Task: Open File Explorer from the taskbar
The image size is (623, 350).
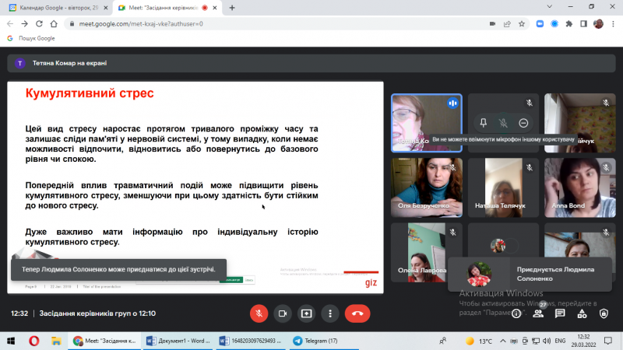Action: [x=56, y=341]
